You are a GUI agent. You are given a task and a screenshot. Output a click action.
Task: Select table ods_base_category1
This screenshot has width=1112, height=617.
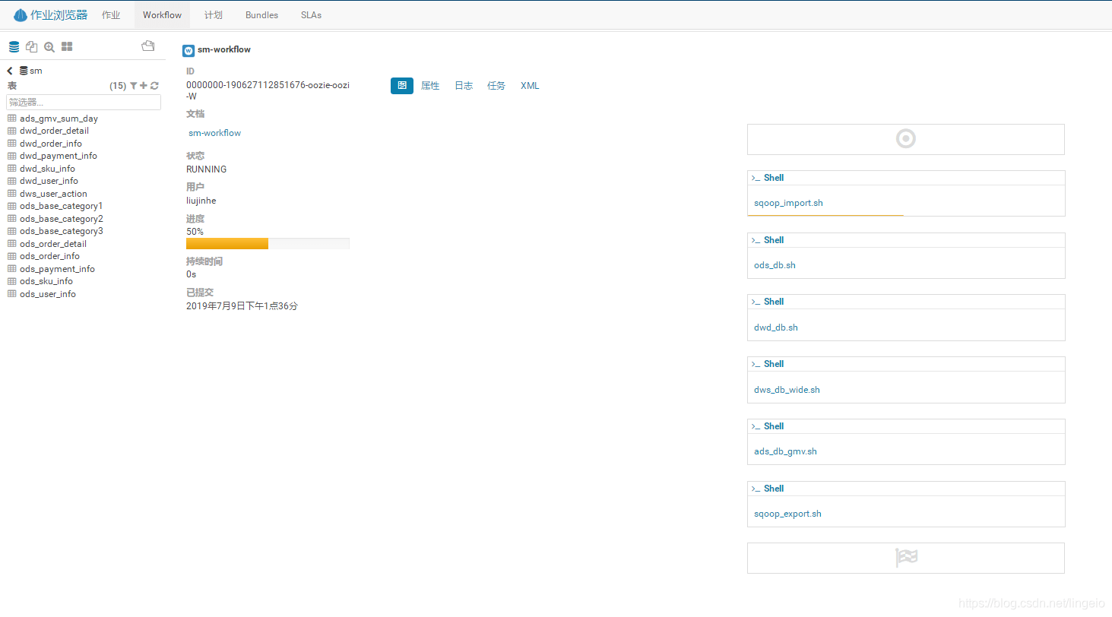click(62, 206)
